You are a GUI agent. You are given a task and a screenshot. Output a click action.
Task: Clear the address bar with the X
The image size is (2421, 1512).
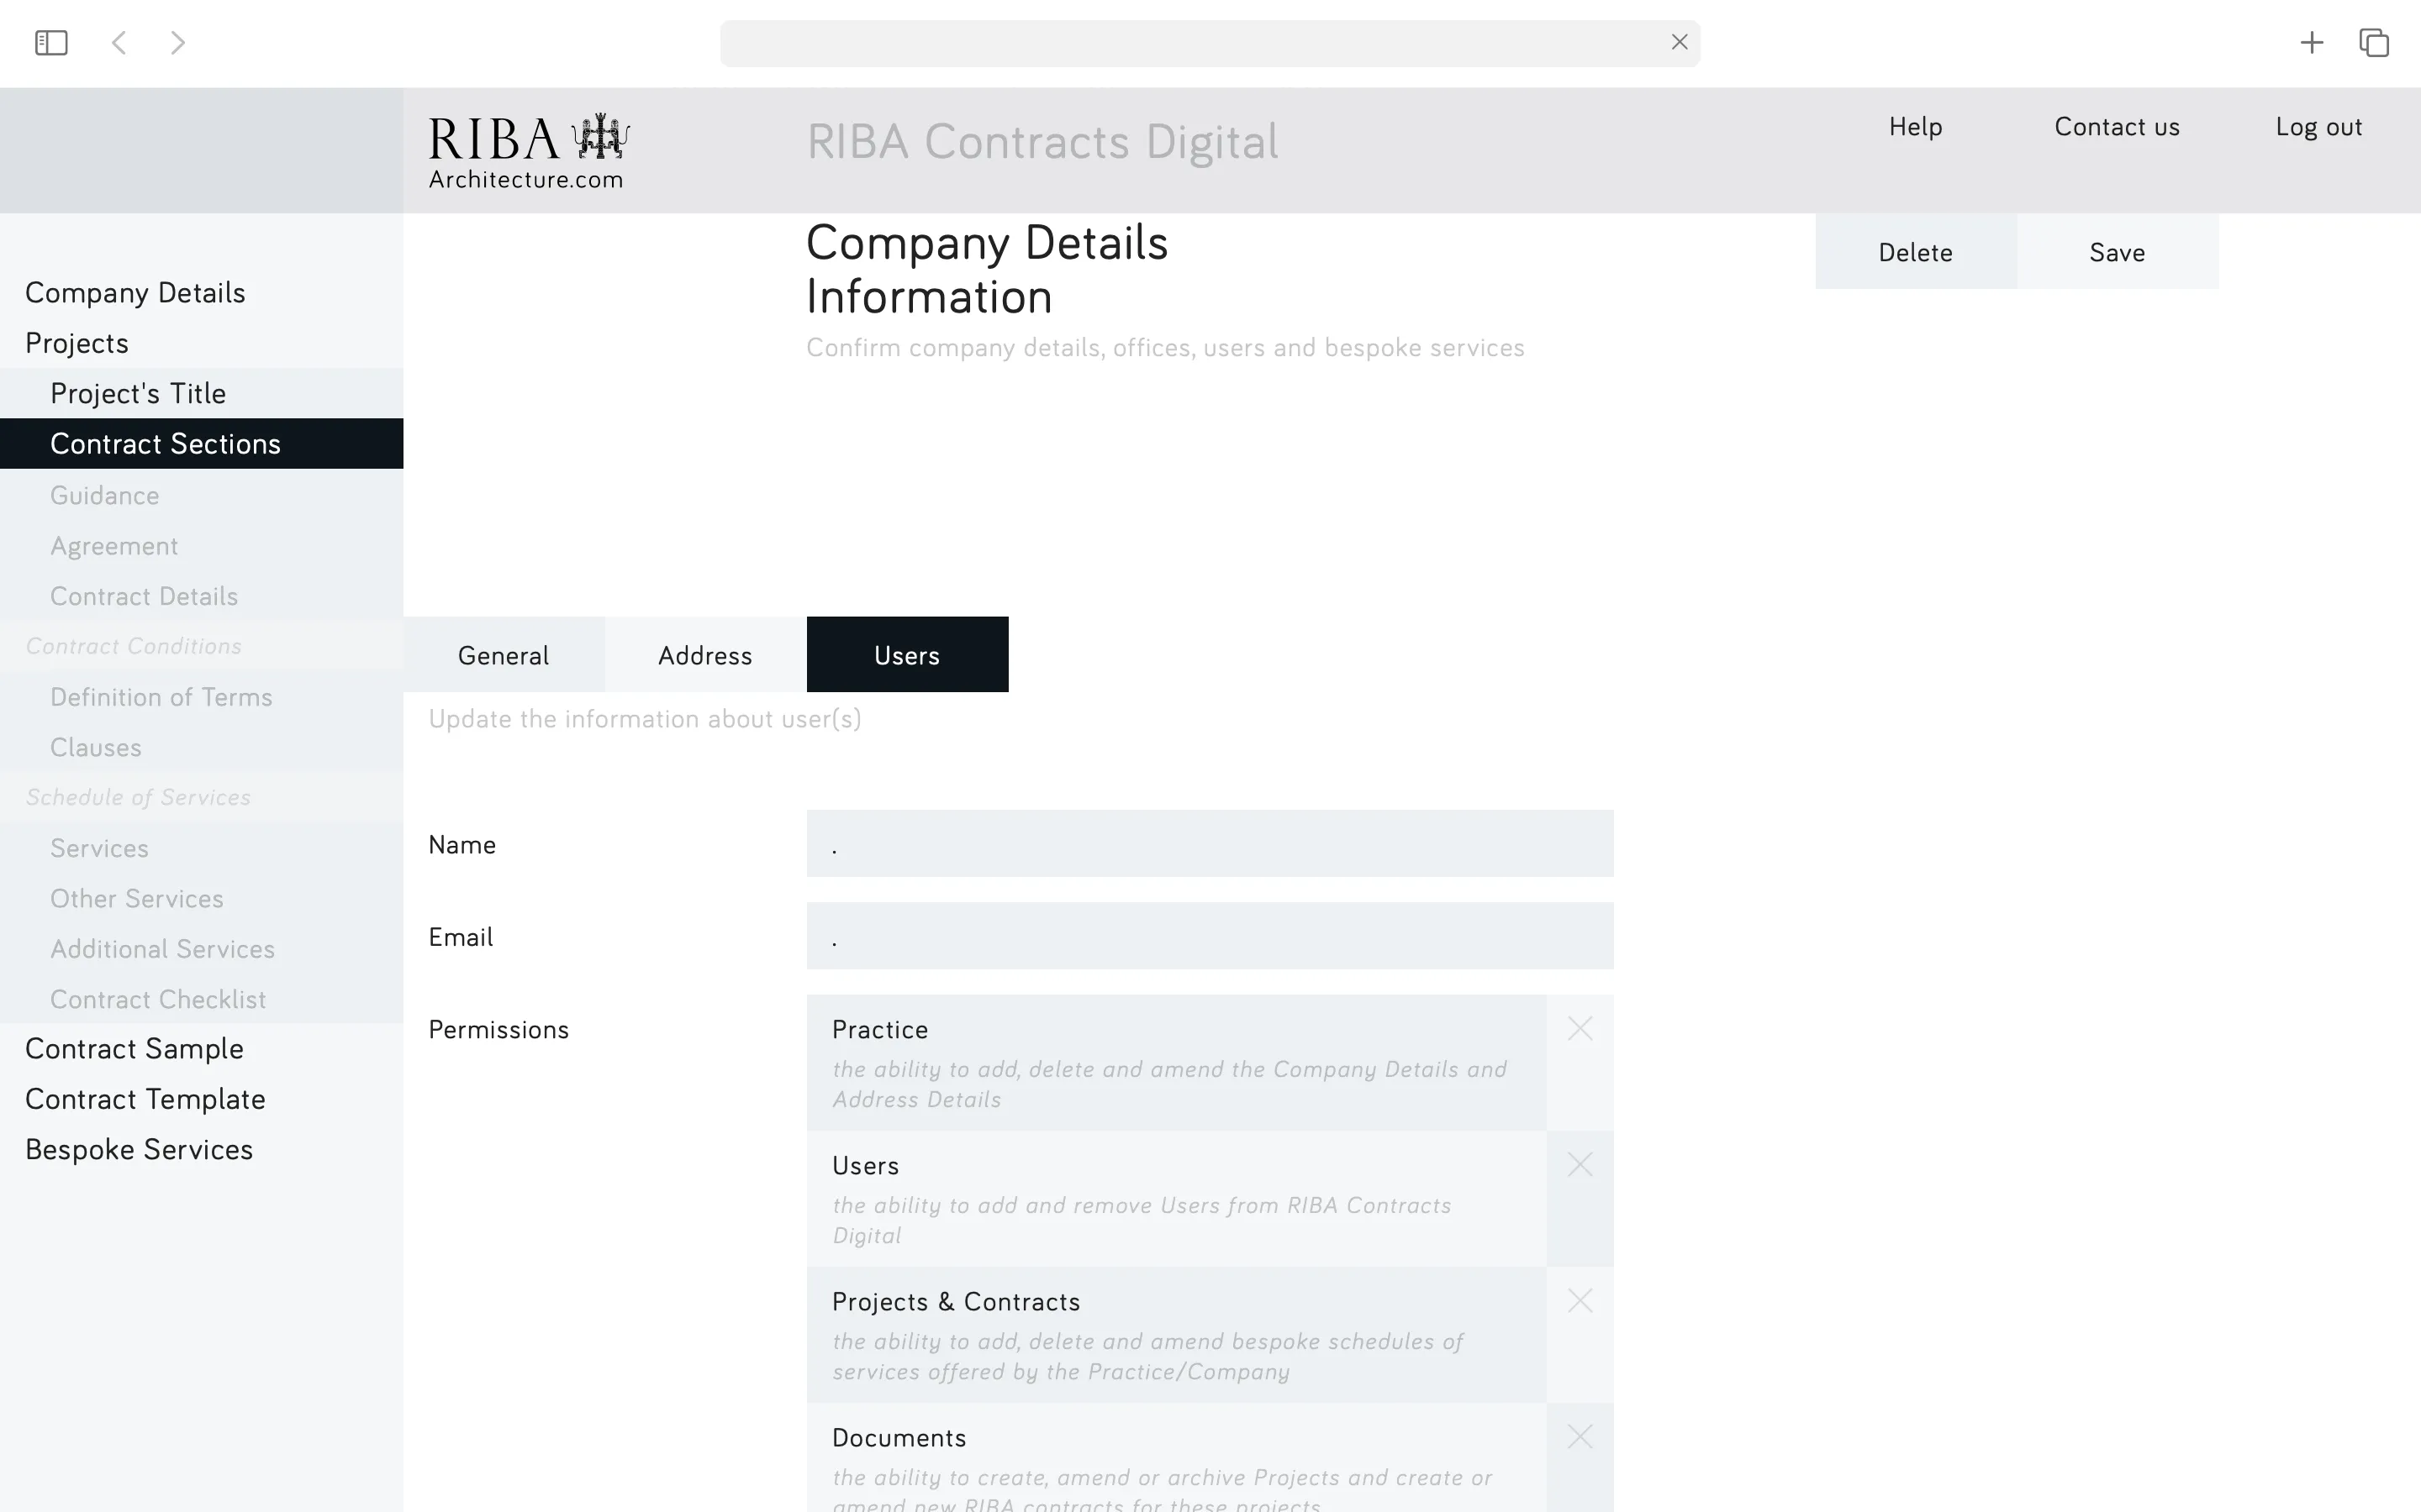[1679, 42]
